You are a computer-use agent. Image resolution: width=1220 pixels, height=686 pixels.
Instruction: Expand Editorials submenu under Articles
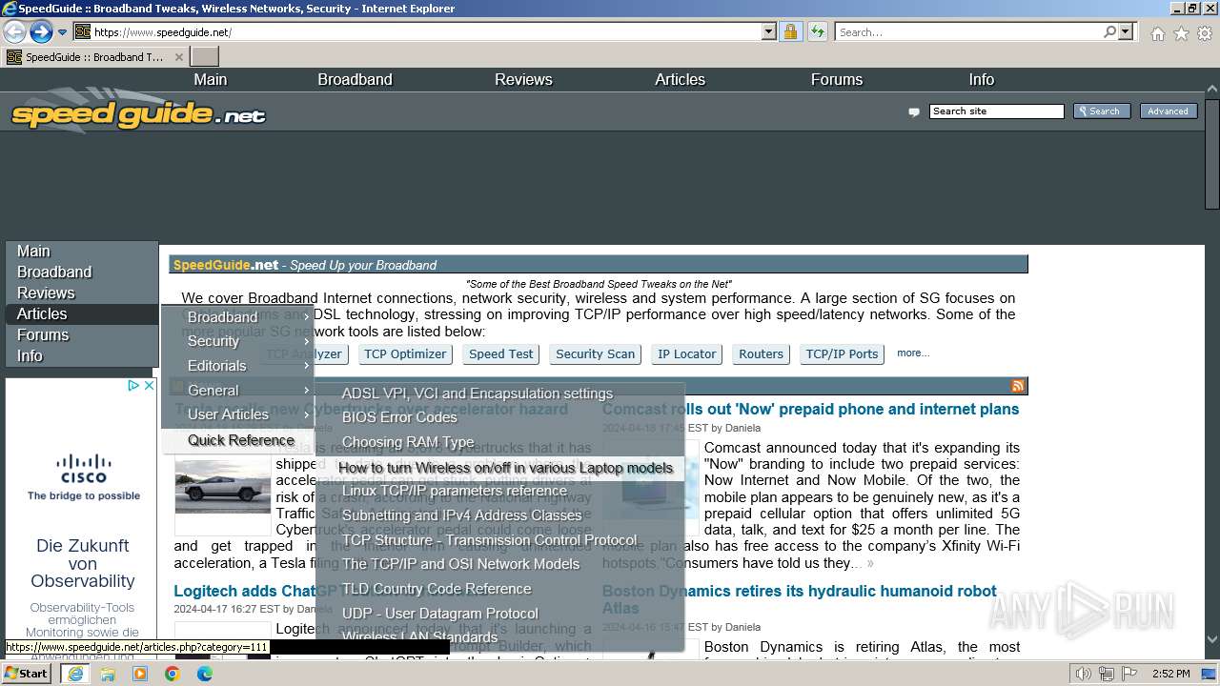tap(237, 366)
